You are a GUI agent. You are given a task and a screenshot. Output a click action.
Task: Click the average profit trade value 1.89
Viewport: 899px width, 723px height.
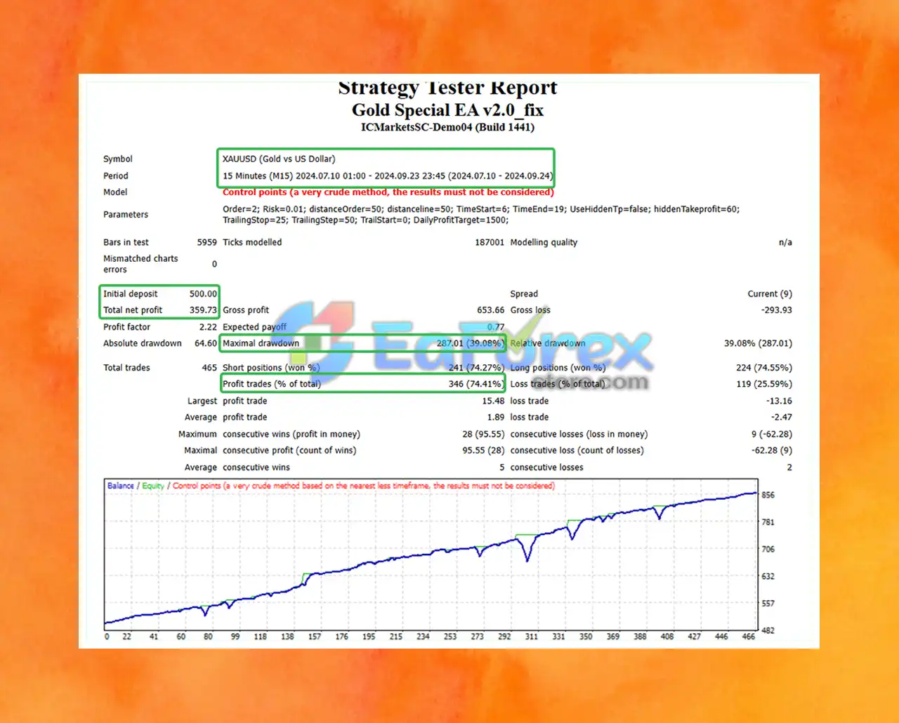496,417
